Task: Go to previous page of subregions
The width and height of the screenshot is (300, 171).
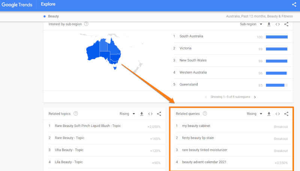Action: (206, 97)
